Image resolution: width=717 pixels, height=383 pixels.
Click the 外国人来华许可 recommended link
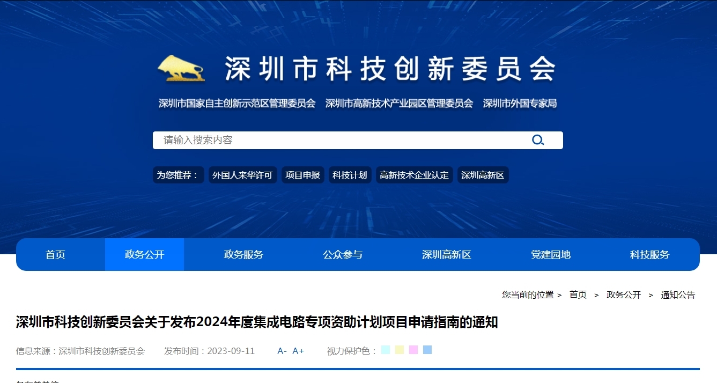click(242, 175)
